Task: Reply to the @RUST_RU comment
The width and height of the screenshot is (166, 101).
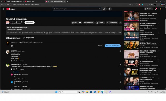Action: pyautogui.click(x=22, y=61)
